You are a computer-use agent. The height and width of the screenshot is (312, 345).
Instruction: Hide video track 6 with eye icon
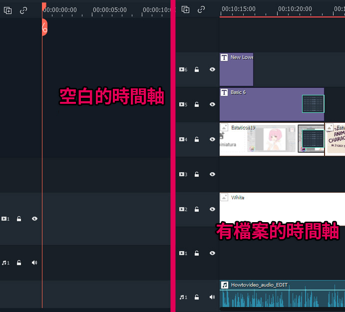click(x=212, y=70)
